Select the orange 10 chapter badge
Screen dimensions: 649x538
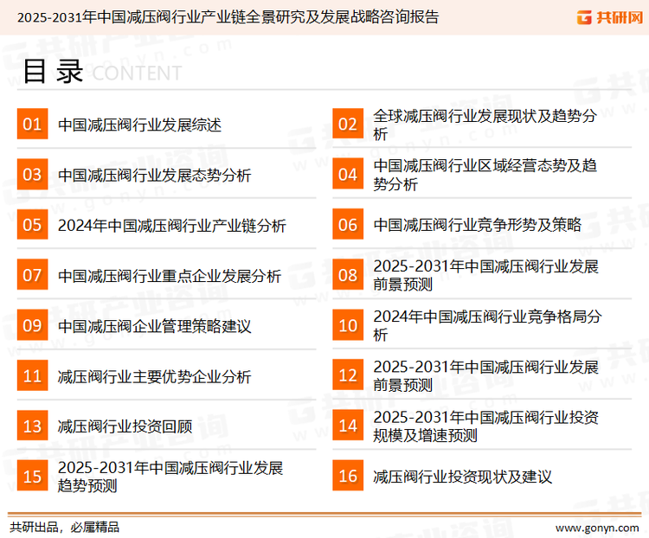point(348,325)
